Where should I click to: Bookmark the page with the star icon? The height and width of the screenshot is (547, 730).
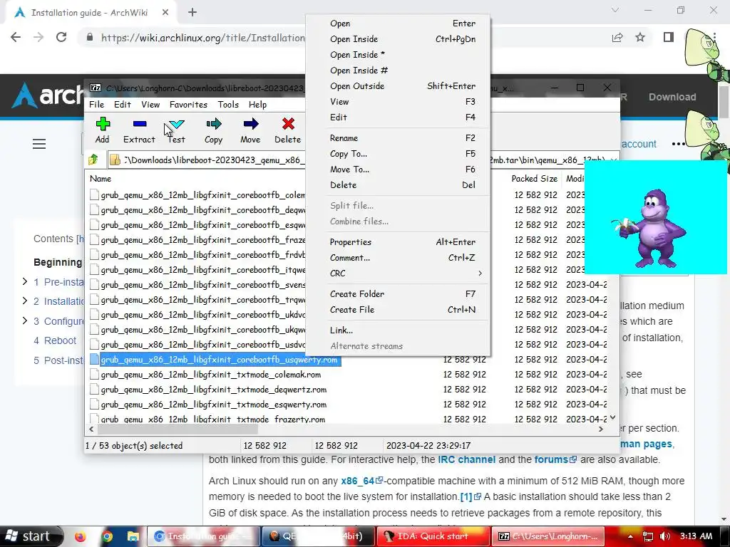(x=640, y=37)
